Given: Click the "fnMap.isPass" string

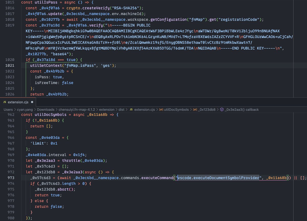Looking at the screenshot, I should click(80, 65).
